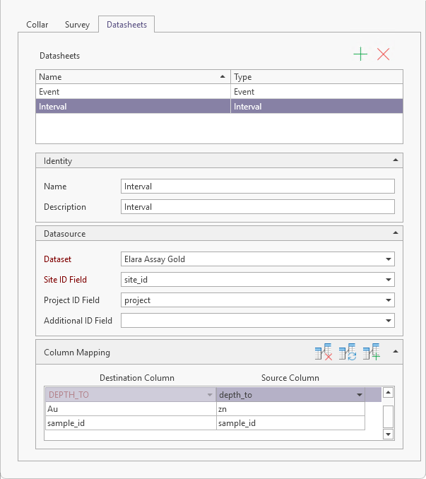Viewport: 426px width, 479px height.
Task: Open the Dataset dropdown
Action: [388, 259]
